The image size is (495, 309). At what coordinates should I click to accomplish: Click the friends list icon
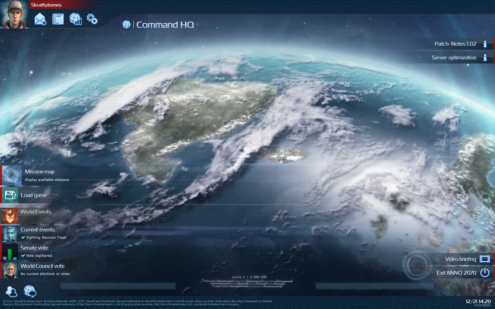[11, 291]
